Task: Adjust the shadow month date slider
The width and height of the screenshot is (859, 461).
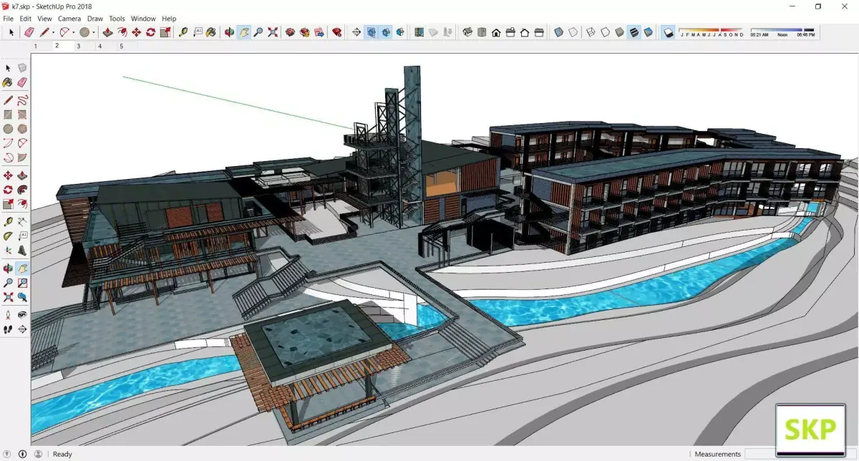Action: pyautogui.click(x=712, y=32)
